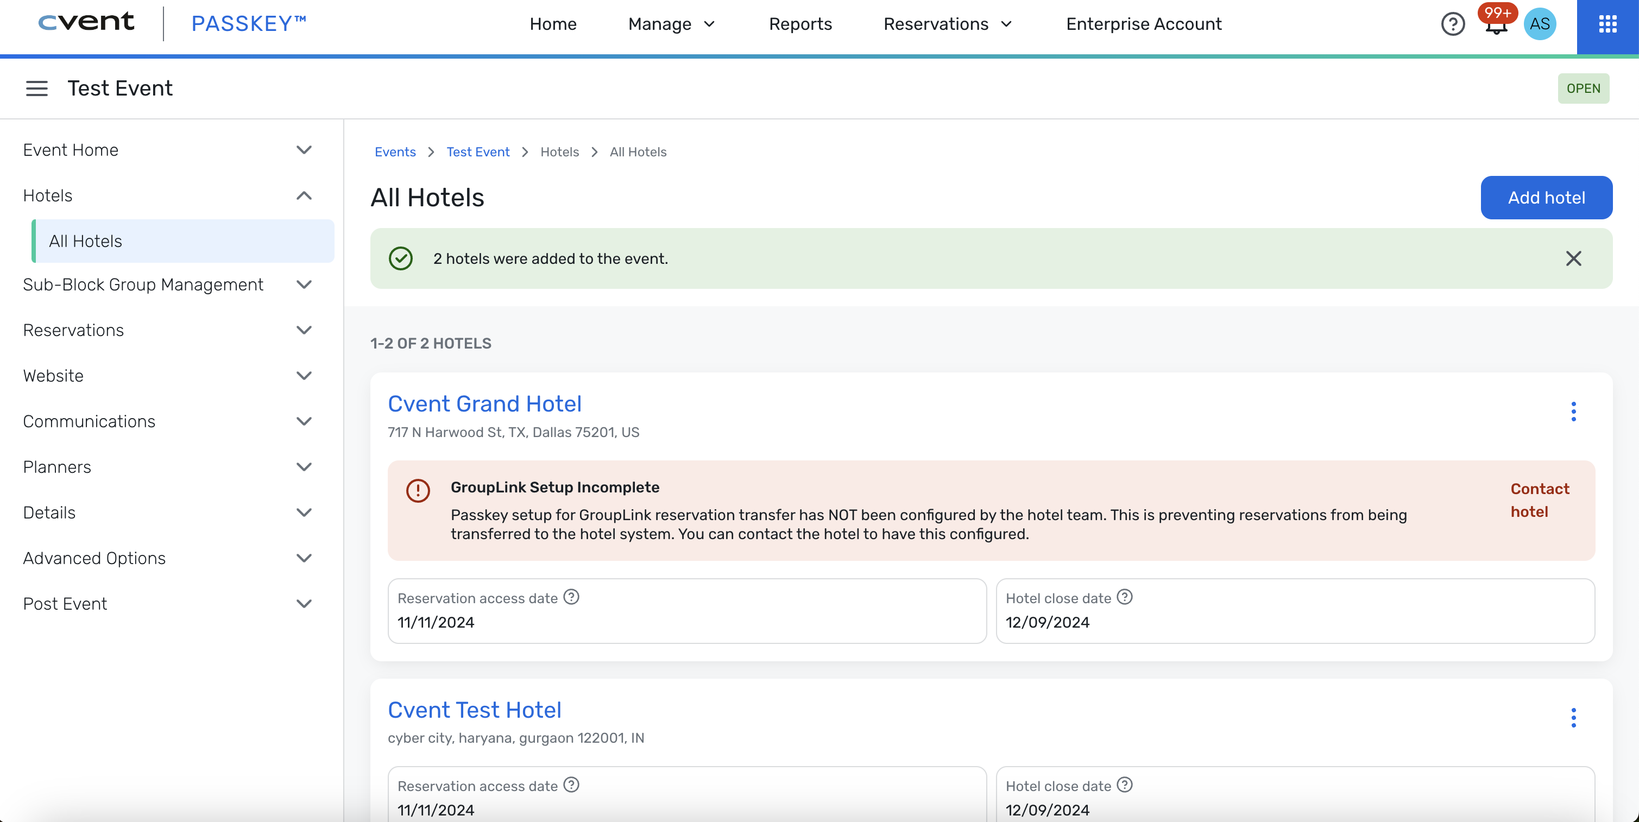
Task: Click the GroupLink Setup Incomplete heading
Action: pos(555,488)
